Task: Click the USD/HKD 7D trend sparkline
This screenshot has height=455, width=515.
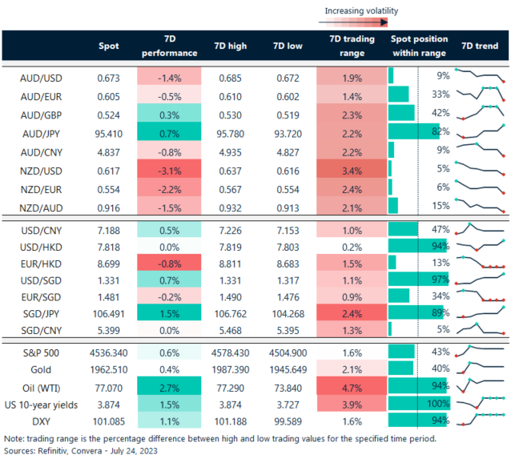Action: pyautogui.click(x=480, y=247)
